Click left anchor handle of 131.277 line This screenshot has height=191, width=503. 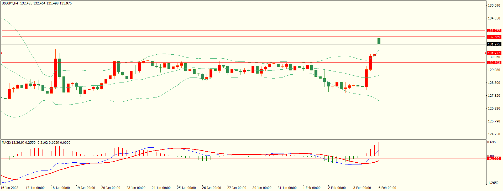click(1, 53)
